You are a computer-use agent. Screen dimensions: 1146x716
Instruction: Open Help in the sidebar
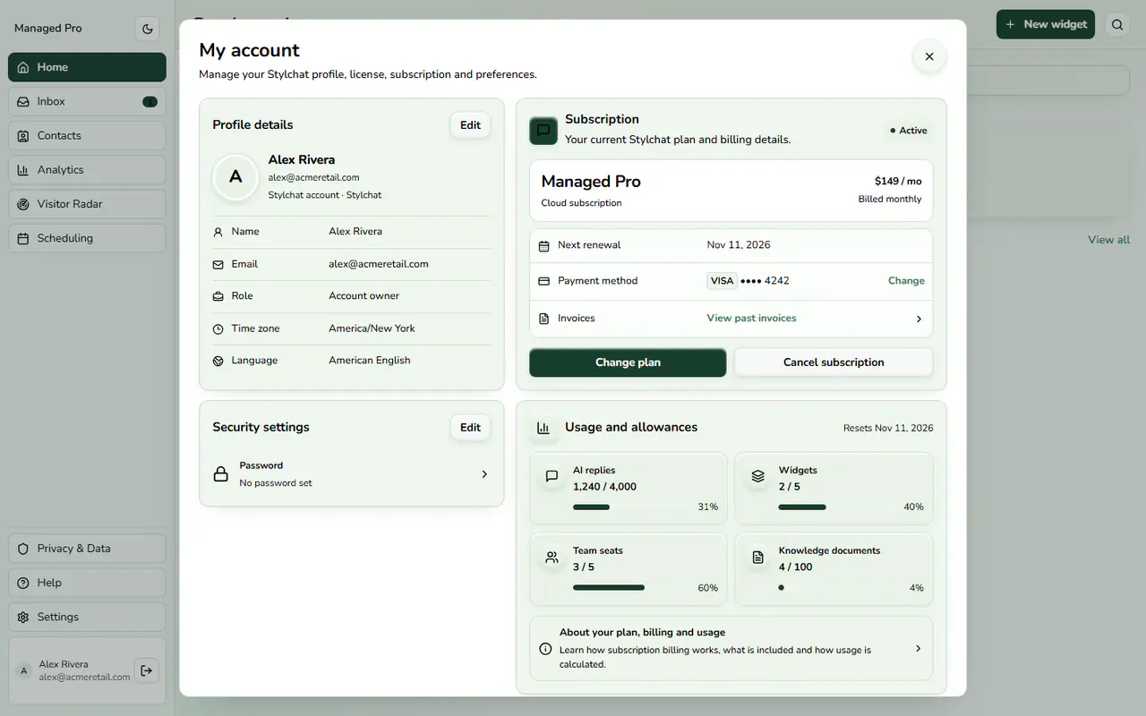pyautogui.click(x=87, y=583)
